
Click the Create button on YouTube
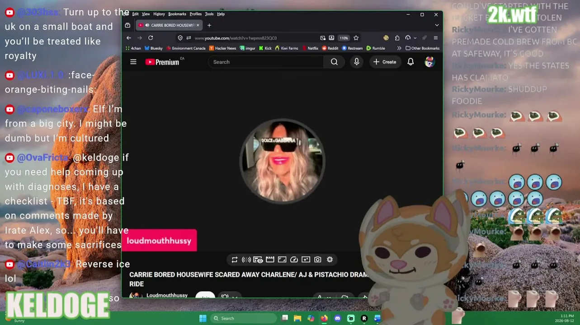pos(385,62)
